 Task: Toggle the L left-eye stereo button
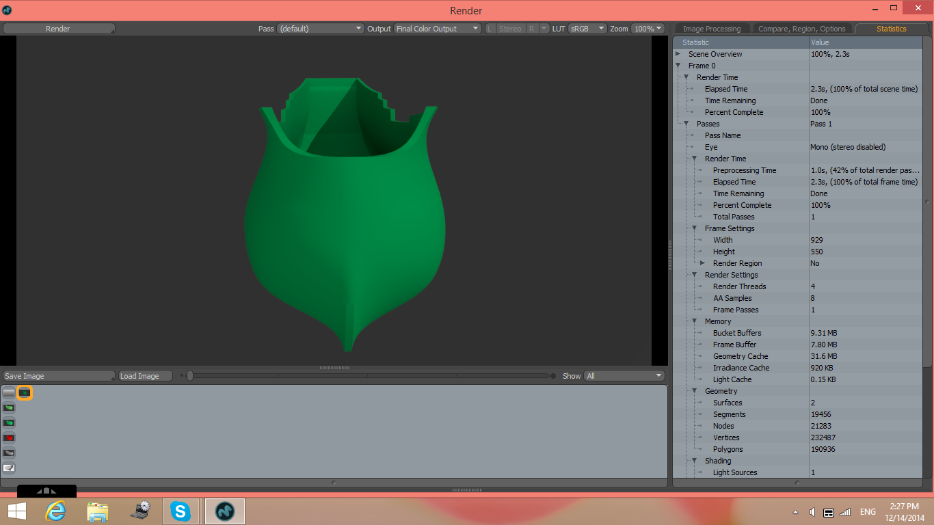coord(490,29)
